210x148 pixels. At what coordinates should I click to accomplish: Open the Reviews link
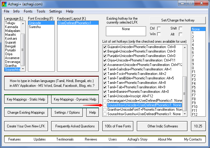point(91,139)
